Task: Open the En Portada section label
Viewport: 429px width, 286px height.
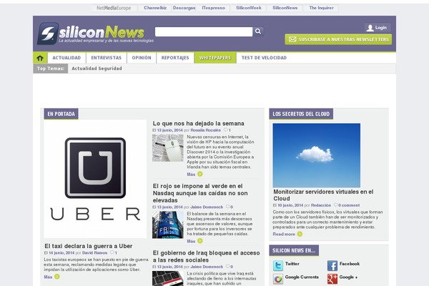Action: point(61,114)
